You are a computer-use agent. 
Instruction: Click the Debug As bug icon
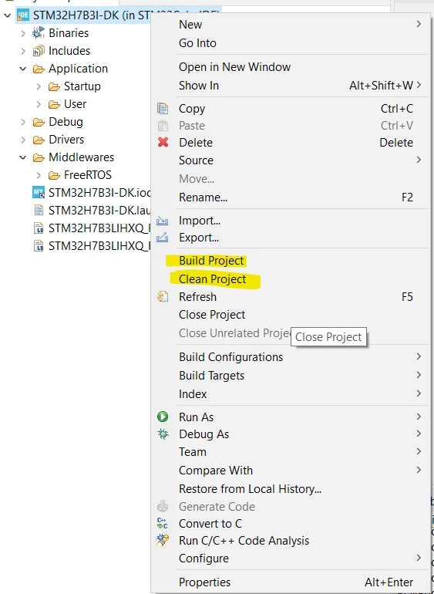coord(163,434)
